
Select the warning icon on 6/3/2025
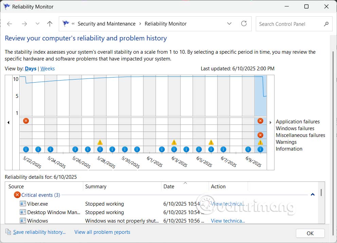tap(174, 142)
